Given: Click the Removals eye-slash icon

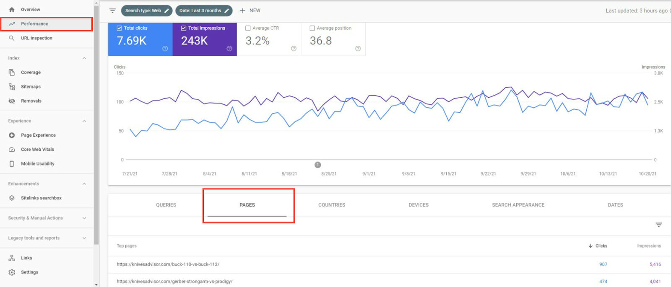Looking at the screenshot, I should click(x=12, y=101).
